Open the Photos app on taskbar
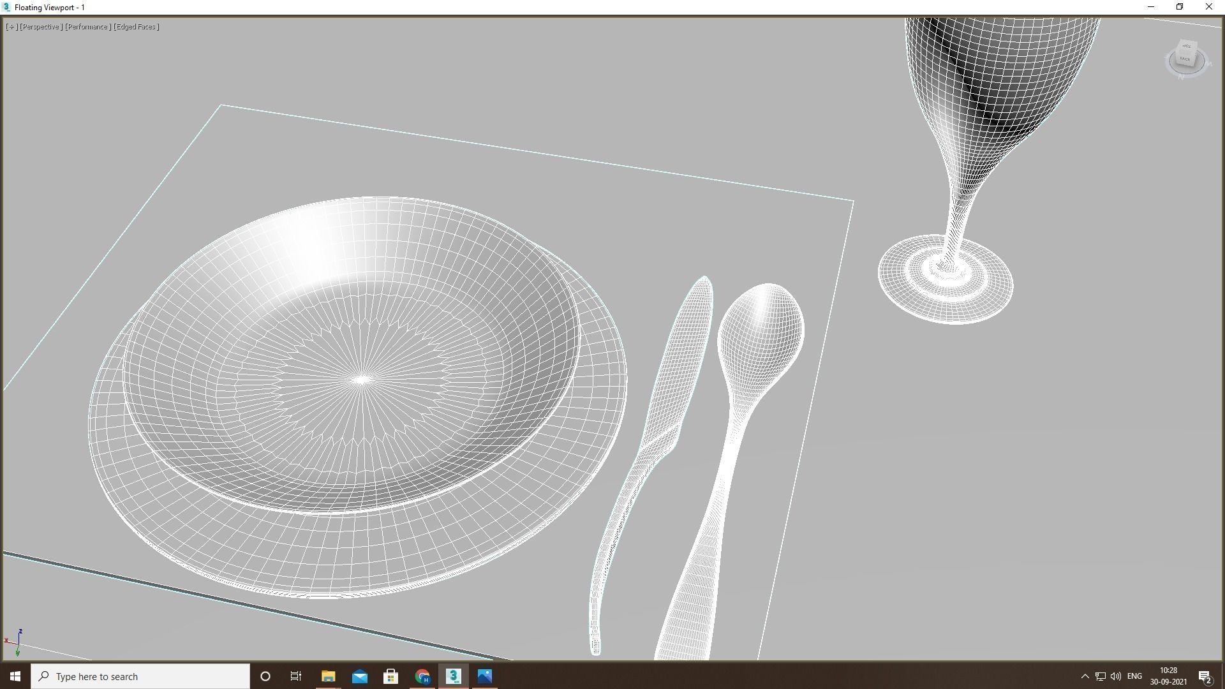1225x689 pixels. (x=484, y=676)
